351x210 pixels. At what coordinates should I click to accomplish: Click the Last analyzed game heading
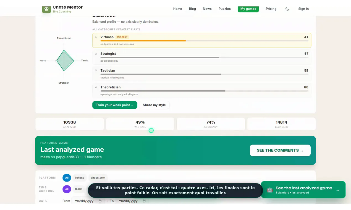[x=72, y=149]
